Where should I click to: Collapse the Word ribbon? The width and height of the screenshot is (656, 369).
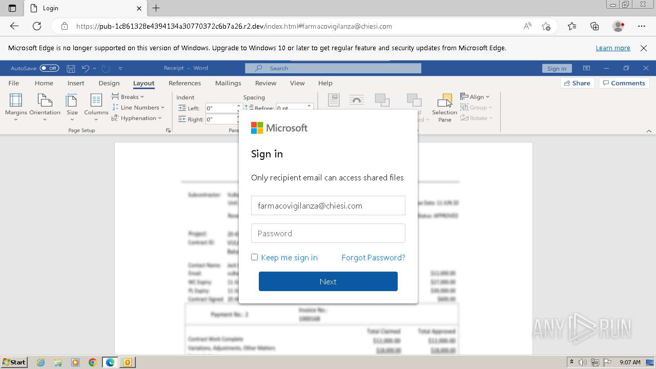click(648, 131)
